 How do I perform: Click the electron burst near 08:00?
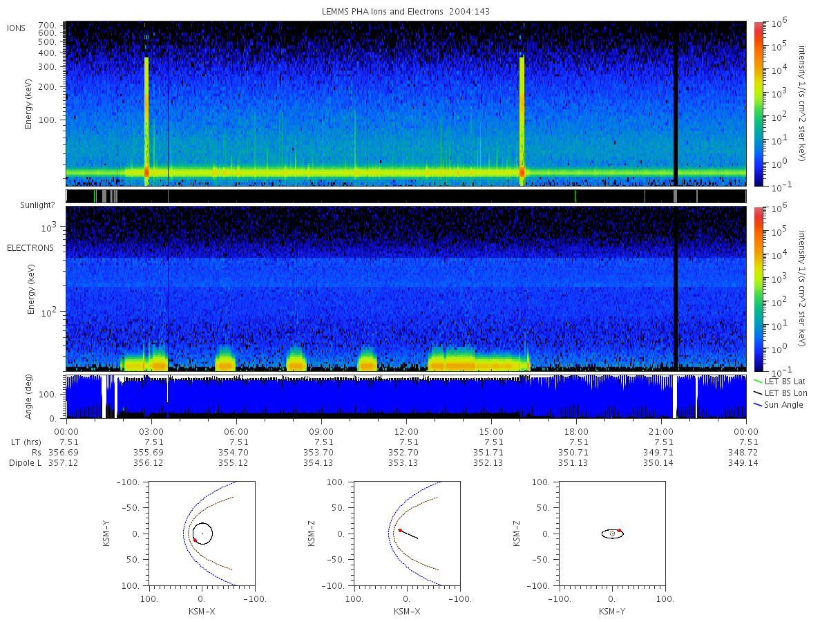click(x=296, y=361)
